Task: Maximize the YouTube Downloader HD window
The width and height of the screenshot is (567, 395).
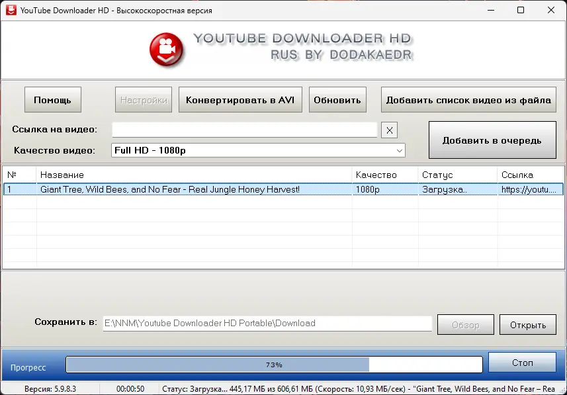Action: (x=521, y=10)
